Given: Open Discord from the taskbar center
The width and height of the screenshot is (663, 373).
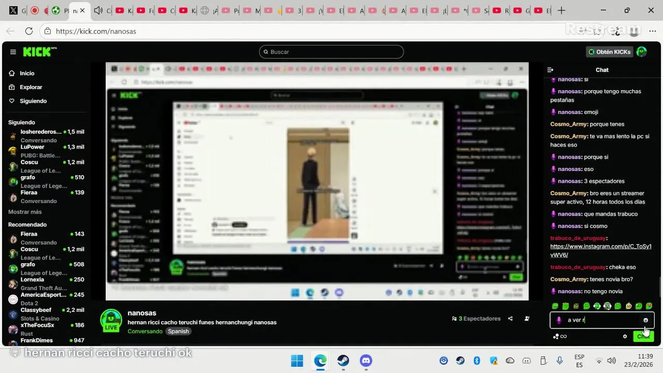Looking at the screenshot, I should (366, 361).
